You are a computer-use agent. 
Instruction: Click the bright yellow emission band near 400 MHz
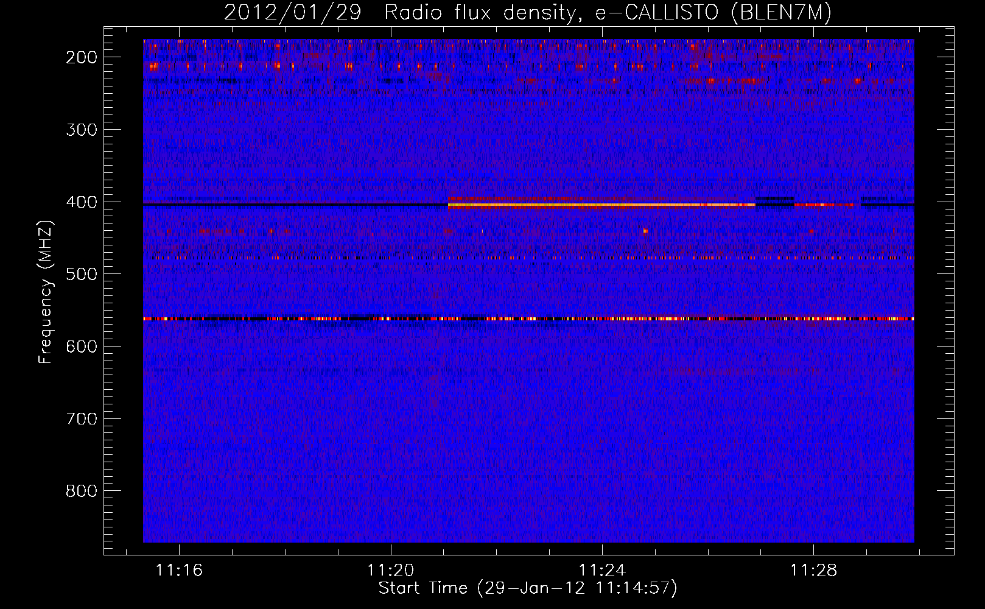click(601, 205)
